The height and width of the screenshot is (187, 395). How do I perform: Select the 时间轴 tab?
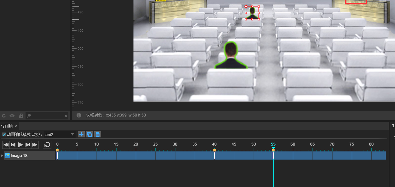point(7,126)
